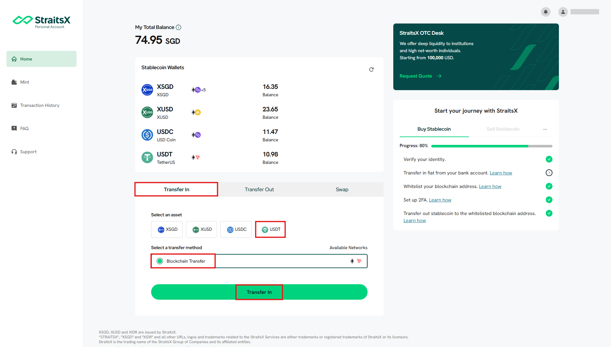
Task: Click the XSGD coin icon in wallets
Action: point(147,90)
